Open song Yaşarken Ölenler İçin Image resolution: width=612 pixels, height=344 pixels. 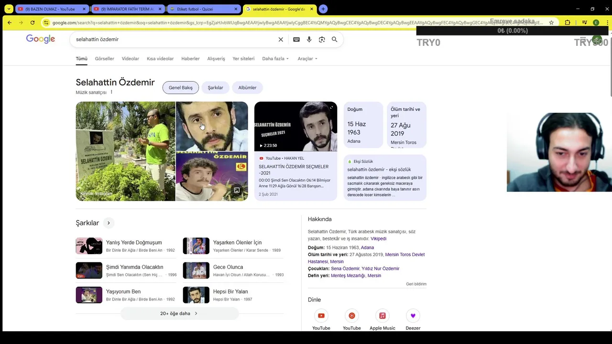pos(233,246)
